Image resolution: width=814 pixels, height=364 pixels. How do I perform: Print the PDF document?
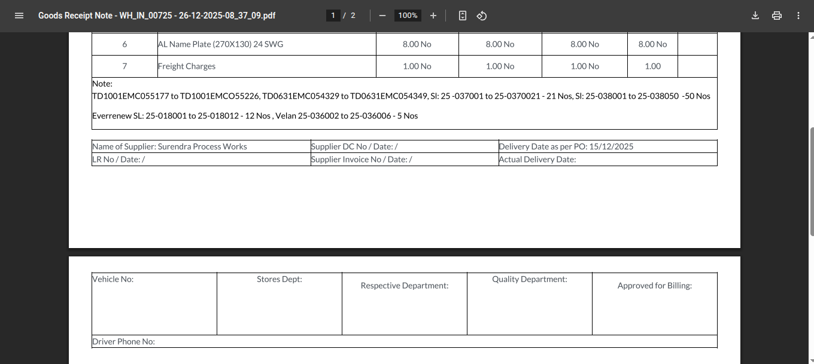[777, 16]
